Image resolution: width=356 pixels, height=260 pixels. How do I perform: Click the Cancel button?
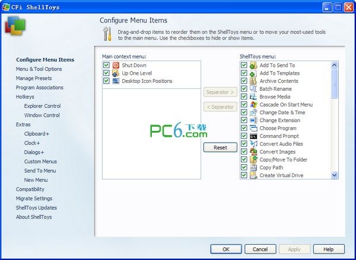(260, 249)
